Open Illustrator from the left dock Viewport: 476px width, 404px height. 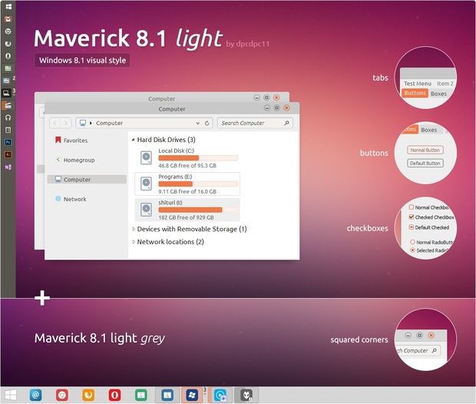tap(8, 154)
